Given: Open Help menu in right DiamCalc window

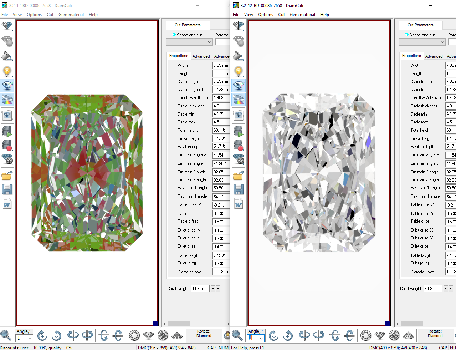Looking at the screenshot, I should 324,15.
